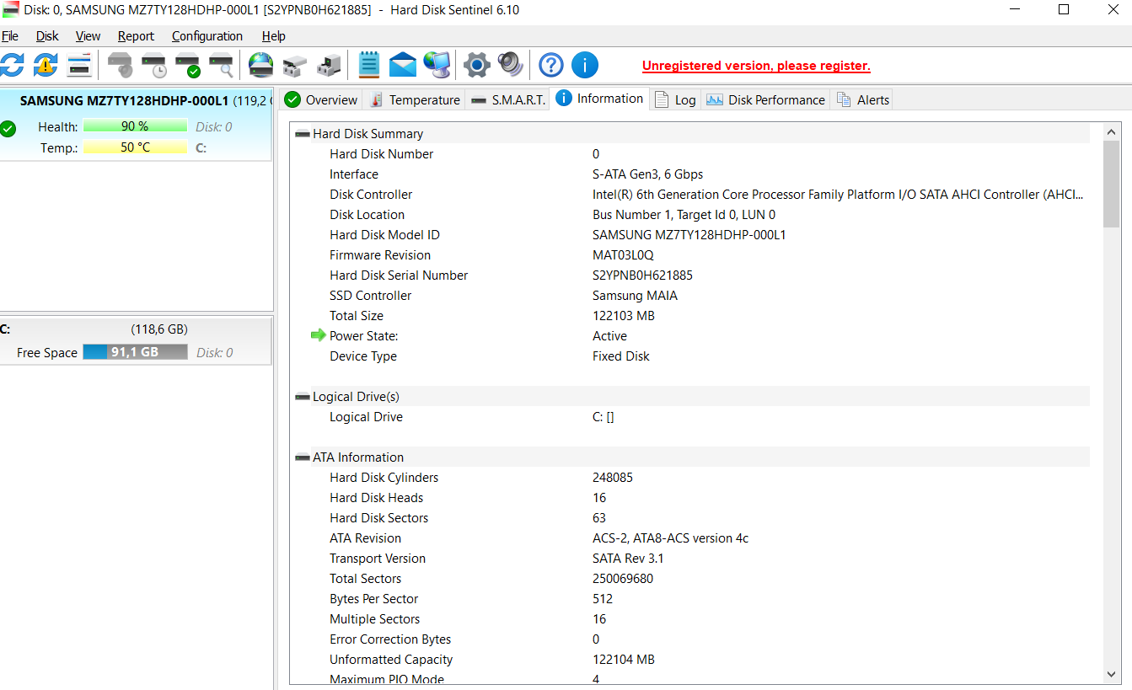
Task: Select the SAMSUNG MZ7TY128HDHP disk entry
Action: coord(124,101)
